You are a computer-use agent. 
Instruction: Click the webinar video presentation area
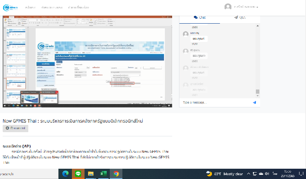(x=88, y=61)
